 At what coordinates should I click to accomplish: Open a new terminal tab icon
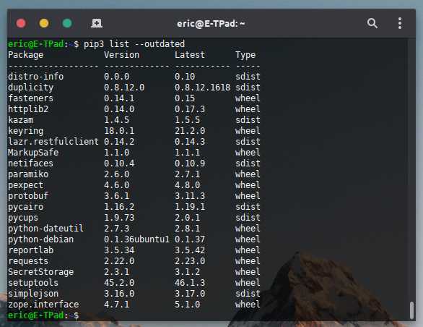pos(96,23)
